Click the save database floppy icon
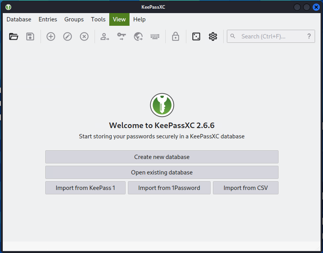Viewport: 323px width, 253px height. 30,36
